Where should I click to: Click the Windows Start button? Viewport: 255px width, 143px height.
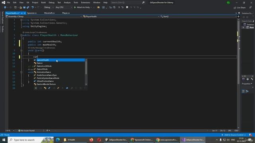[4, 140]
